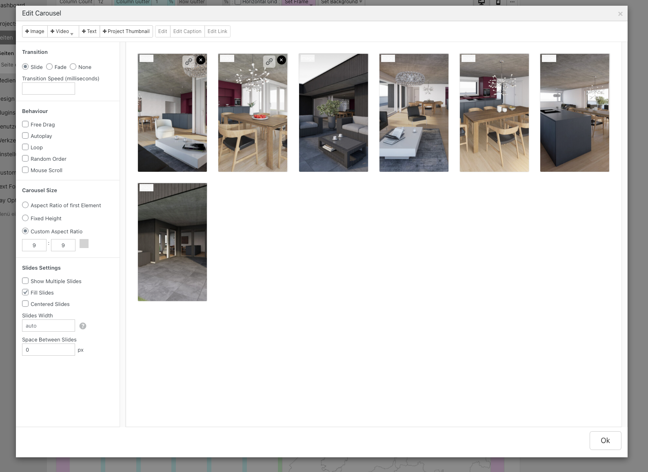Screen dimensions: 648x472
Task: Open the Set Background dropdown in the top toolbar
Action: (x=341, y=2)
